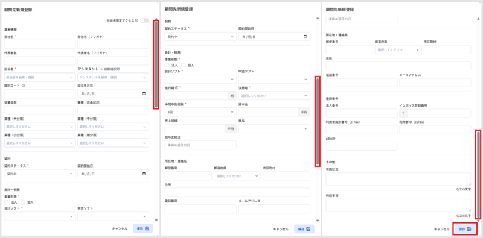Select 個人 radio in left panel
The width and height of the screenshot is (483, 238).
(x=22, y=202)
